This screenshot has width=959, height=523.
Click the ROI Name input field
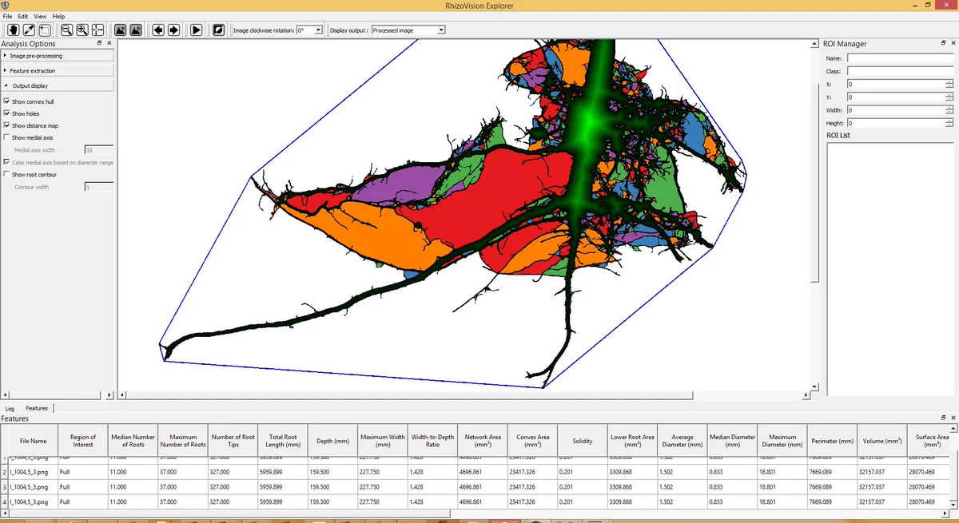coord(900,58)
